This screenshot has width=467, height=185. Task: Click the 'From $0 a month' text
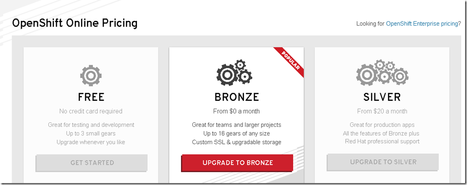236,111
